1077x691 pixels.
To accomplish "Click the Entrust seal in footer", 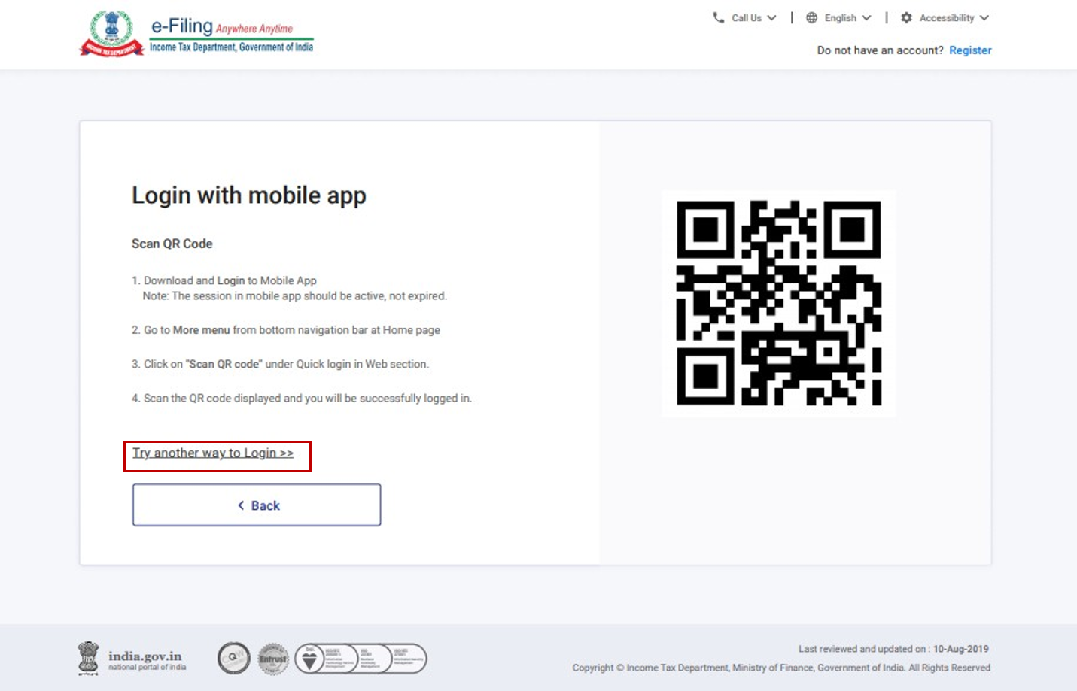I will click(273, 659).
